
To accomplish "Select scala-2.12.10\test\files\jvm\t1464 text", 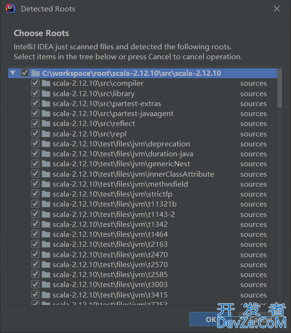I will point(110,234).
